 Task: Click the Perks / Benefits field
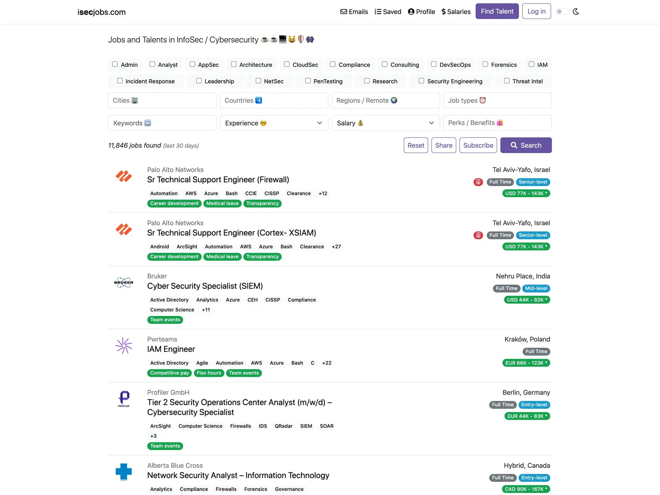[x=497, y=123]
